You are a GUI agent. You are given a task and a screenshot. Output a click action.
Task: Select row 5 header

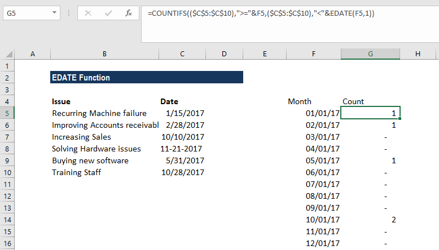[x=7, y=113]
